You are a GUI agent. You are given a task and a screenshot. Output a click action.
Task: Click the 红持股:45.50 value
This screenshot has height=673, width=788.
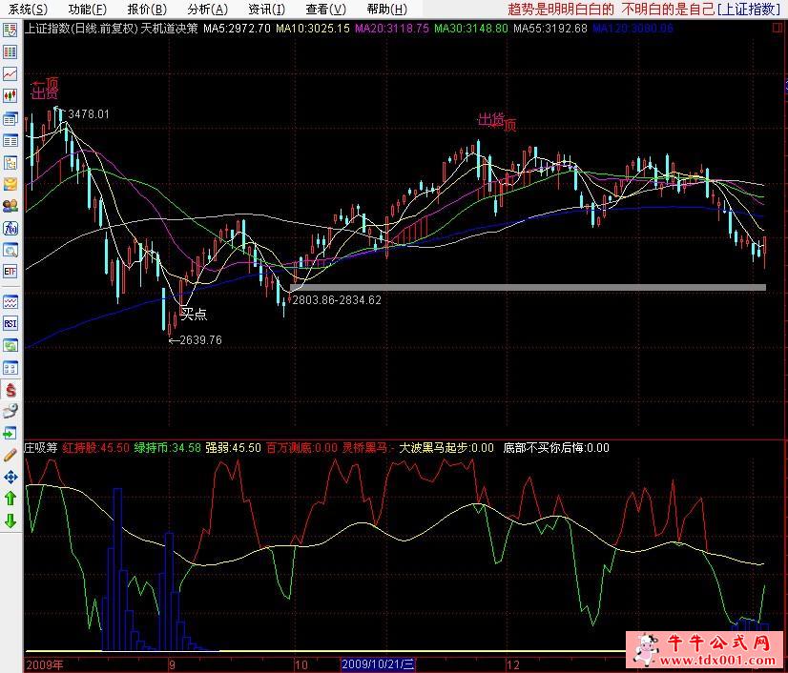point(96,447)
